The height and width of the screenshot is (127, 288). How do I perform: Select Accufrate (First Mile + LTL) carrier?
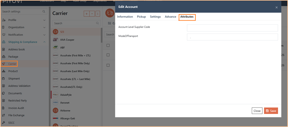[75, 55]
